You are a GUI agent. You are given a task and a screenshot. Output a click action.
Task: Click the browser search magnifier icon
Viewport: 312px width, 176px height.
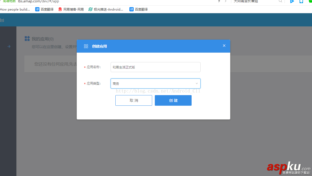[280, 1]
